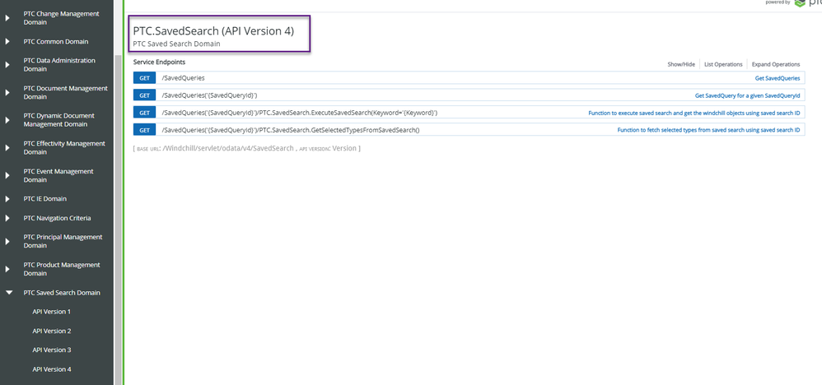Select PTC IE Domain label
This screenshot has width=822, height=385.
tap(45, 198)
